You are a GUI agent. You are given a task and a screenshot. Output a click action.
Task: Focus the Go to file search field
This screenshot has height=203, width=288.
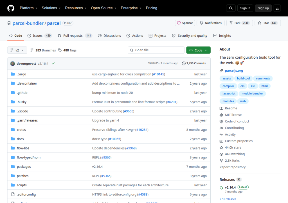tap(156, 50)
